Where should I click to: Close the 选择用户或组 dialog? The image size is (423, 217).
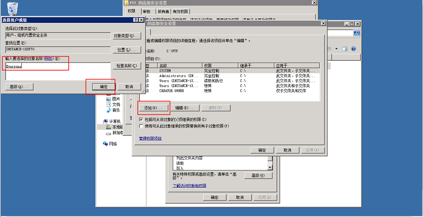[x=141, y=20]
